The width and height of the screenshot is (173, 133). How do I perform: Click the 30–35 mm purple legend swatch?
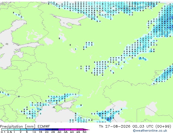click(x=61, y=129)
